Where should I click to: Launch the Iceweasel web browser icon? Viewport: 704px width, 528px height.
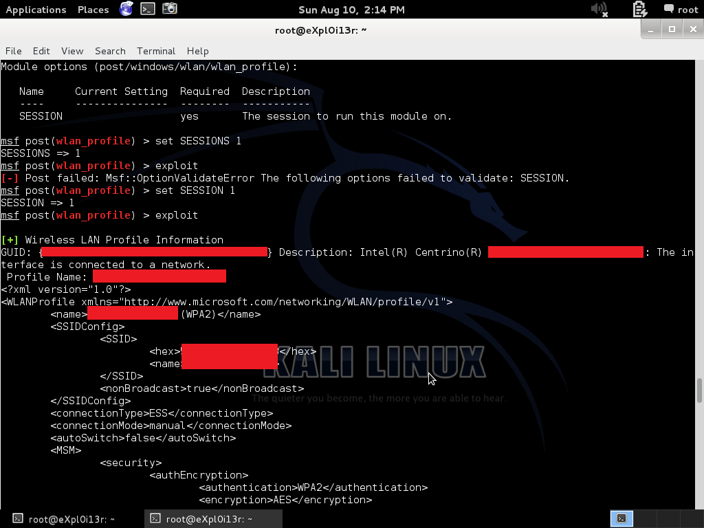pos(126,8)
